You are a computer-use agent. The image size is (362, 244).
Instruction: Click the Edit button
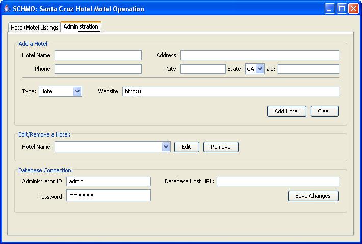[187, 147]
